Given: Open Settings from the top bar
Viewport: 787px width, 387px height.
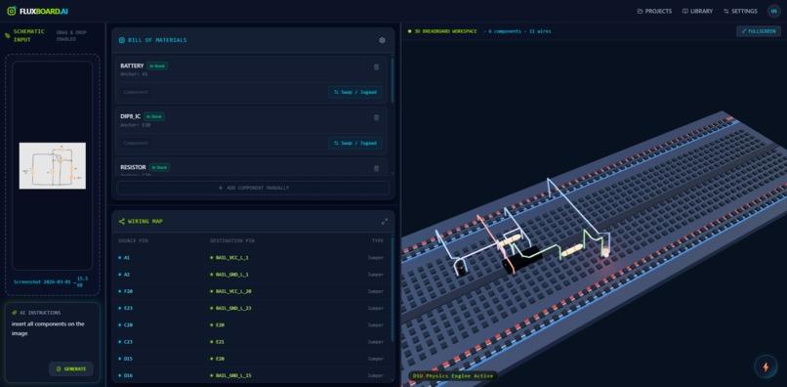Looking at the screenshot, I should (740, 11).
